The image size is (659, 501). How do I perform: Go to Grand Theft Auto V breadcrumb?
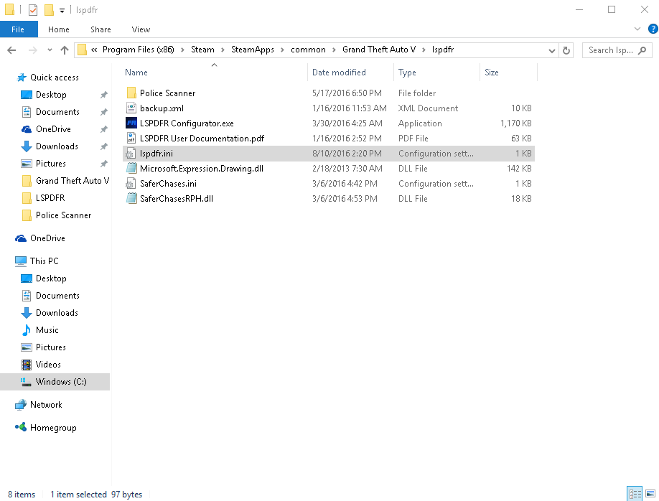coord(379,50)
